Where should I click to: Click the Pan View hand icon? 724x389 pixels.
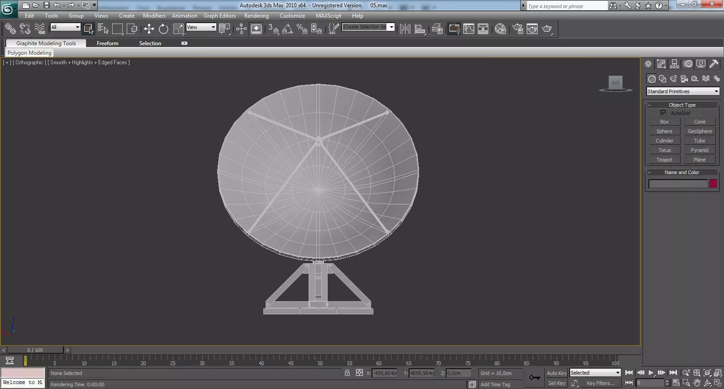click(697, 383)
